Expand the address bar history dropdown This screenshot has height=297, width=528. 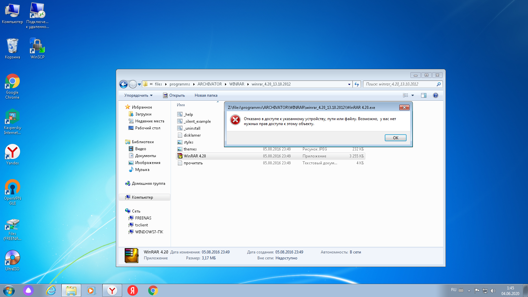pos(349,84)
